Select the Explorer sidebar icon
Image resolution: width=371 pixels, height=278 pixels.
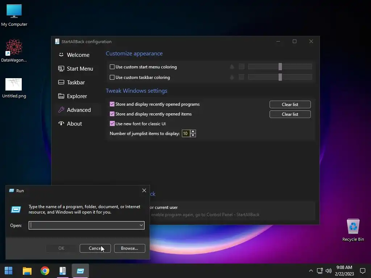(x=61, y=96)
